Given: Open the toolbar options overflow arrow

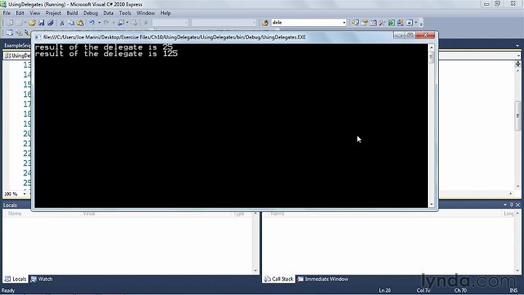Looking at the screenshot, I should pyautogui.click(x=421, y=23).
